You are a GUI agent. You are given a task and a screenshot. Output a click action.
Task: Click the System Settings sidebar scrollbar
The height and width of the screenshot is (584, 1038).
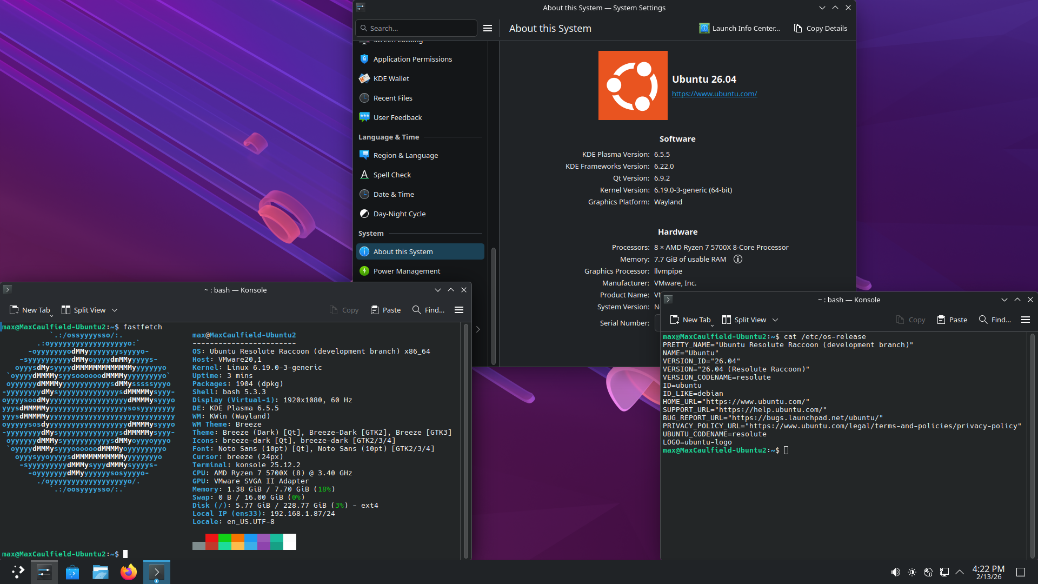493,306
